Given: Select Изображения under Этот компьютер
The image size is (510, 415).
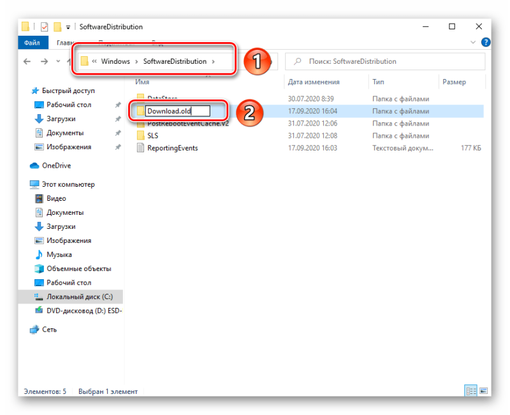Looking at the screenshot, I should pyautogui.click(x=69, y=240).
